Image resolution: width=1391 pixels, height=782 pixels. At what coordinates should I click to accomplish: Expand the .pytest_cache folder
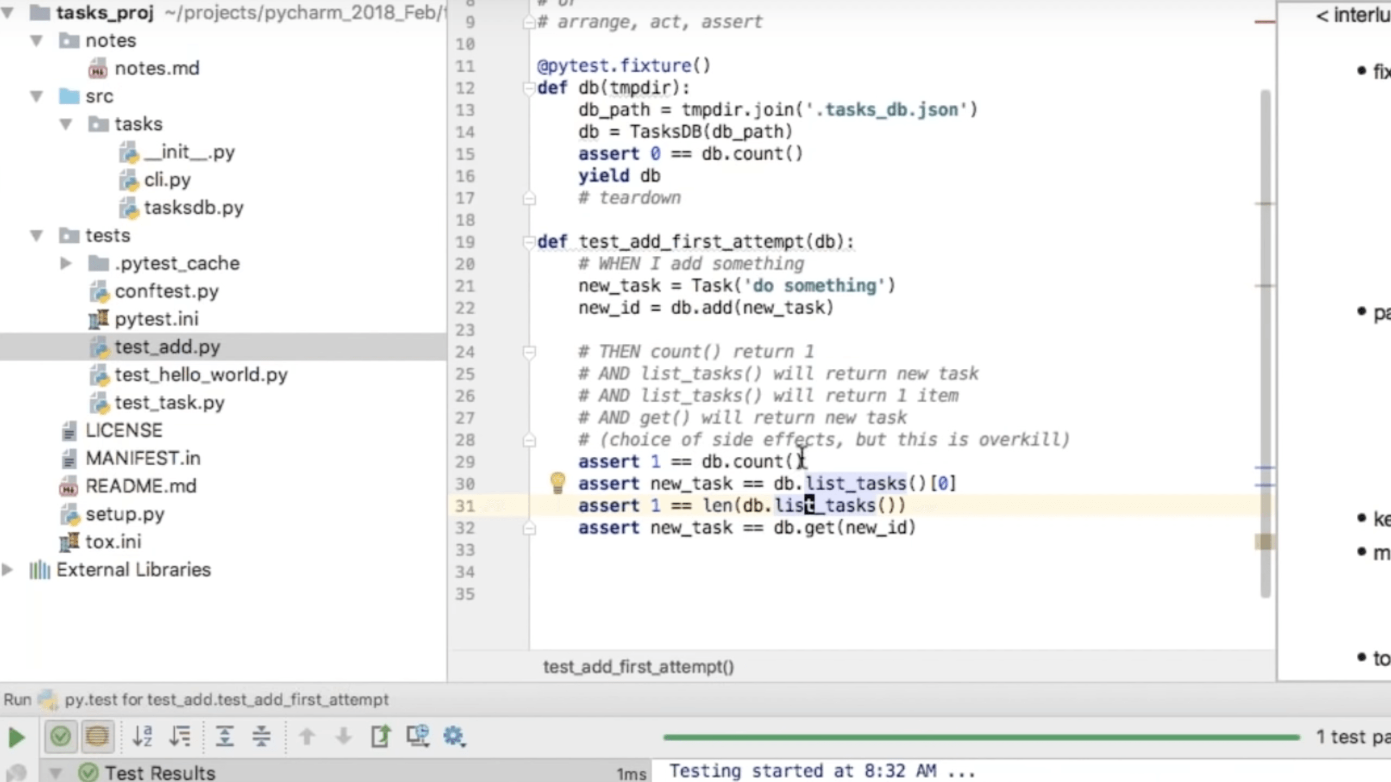pyautogui.click(x=65, y=263)
